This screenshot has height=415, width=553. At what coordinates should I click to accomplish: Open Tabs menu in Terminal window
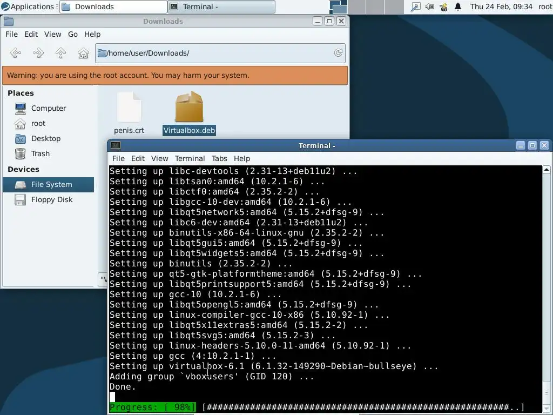[x=219, y=158]
